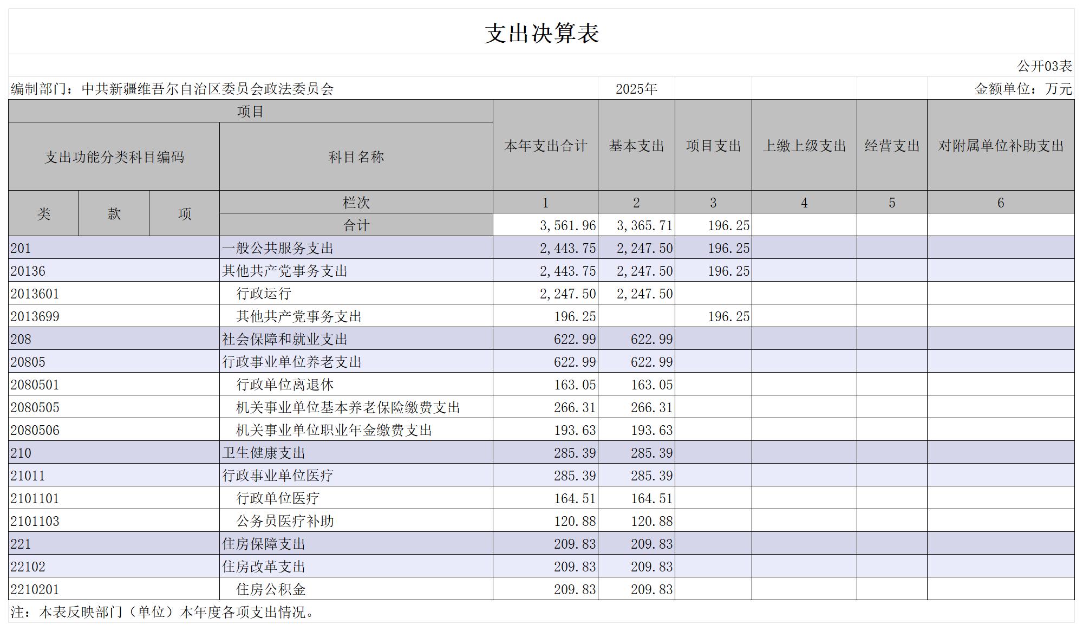Select the 科目名称 header cell
This screenshot has width=1083, height=631.
pyautogui.click(x=356, y=157)
